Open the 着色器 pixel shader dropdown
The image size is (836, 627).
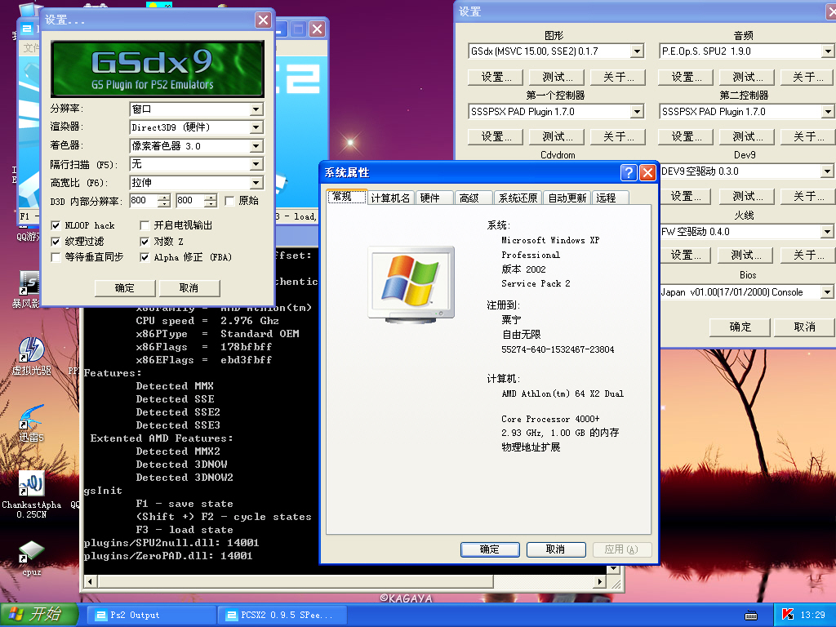click(196, 146)
